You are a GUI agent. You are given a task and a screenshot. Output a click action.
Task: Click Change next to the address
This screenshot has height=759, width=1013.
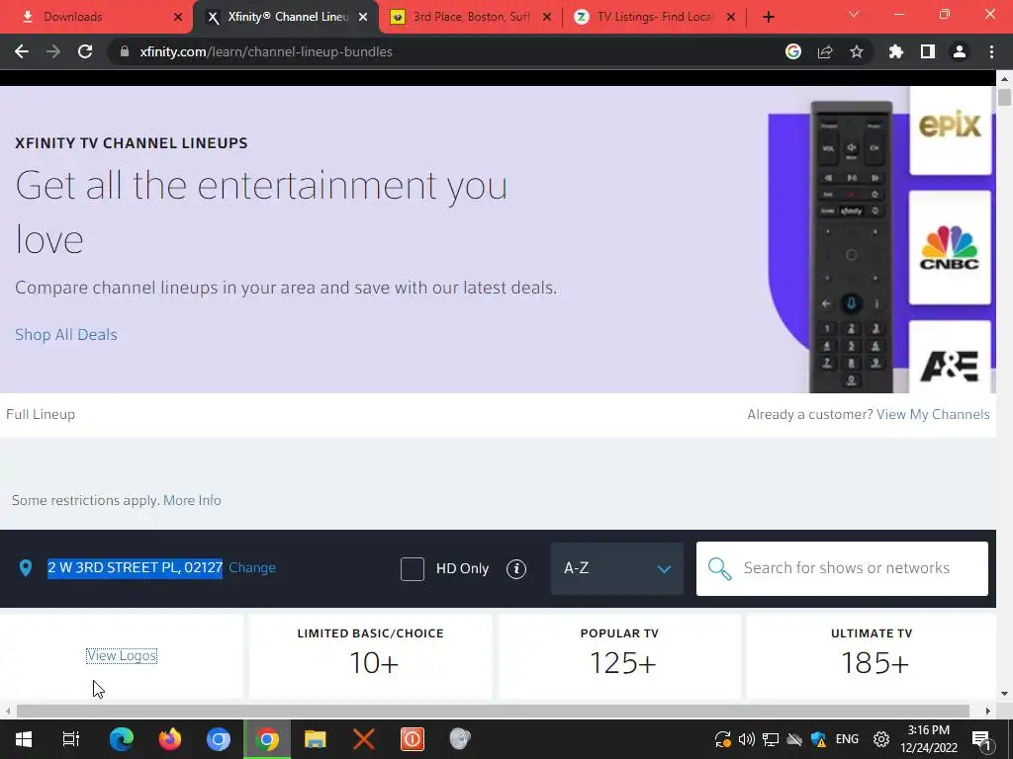click(252, 567)
